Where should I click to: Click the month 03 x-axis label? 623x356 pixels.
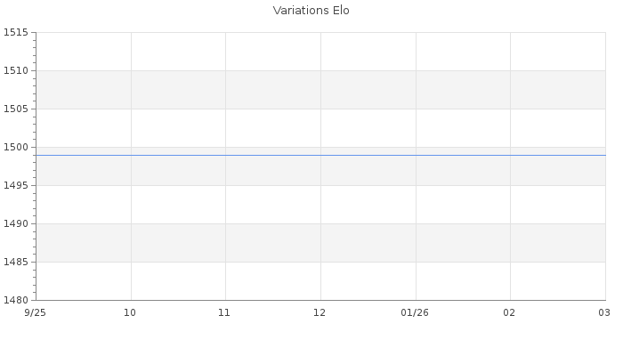(603, 313)
